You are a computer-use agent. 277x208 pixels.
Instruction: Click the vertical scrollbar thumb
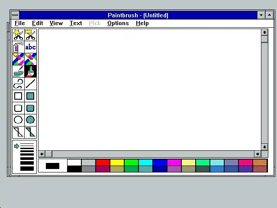coord(264,39)
